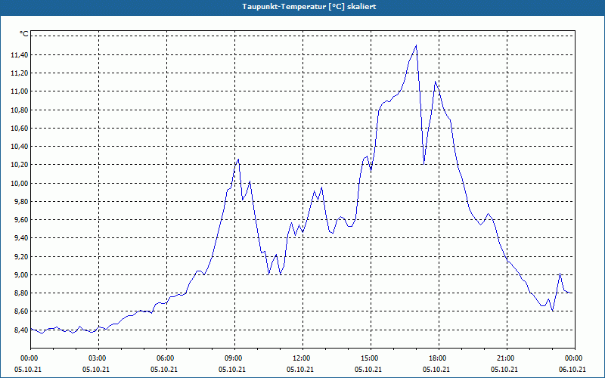Click the y-axis value 9,60
This screenshot has height=378, width=605.
(20, 220)
